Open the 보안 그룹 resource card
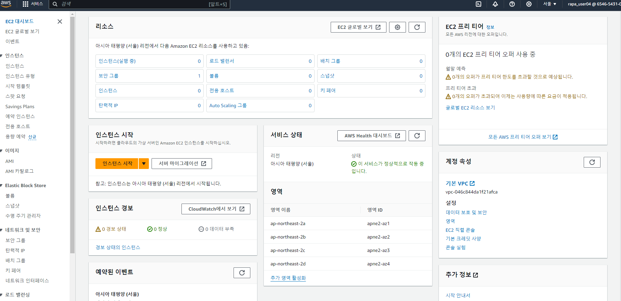The width and height of the screenshot is (621, 301). 150,76
